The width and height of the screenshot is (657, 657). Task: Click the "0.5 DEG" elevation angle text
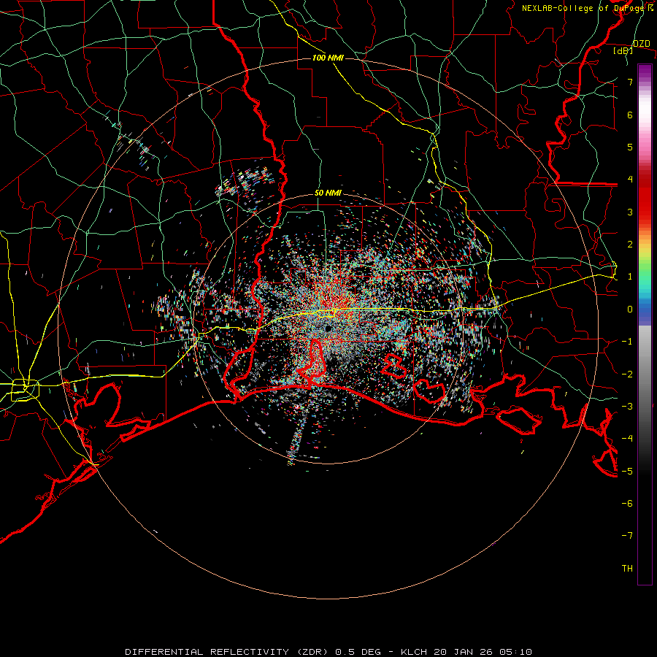coord(358,652)
